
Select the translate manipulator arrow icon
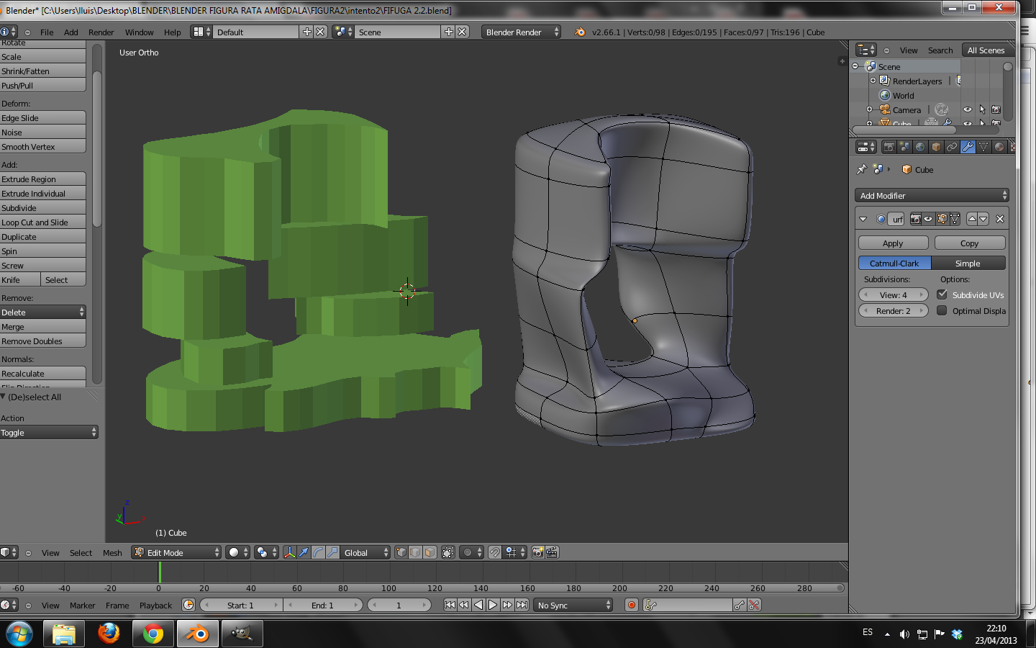(x=304, y=552)
